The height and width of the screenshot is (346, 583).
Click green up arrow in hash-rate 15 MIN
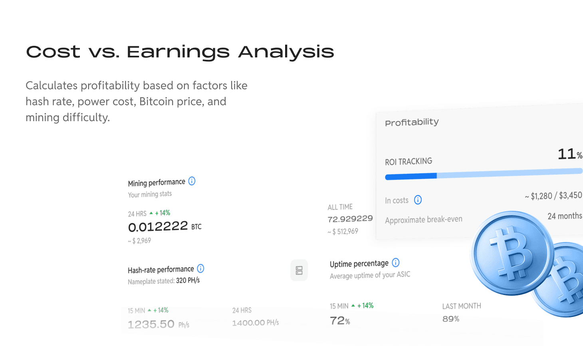149,310
